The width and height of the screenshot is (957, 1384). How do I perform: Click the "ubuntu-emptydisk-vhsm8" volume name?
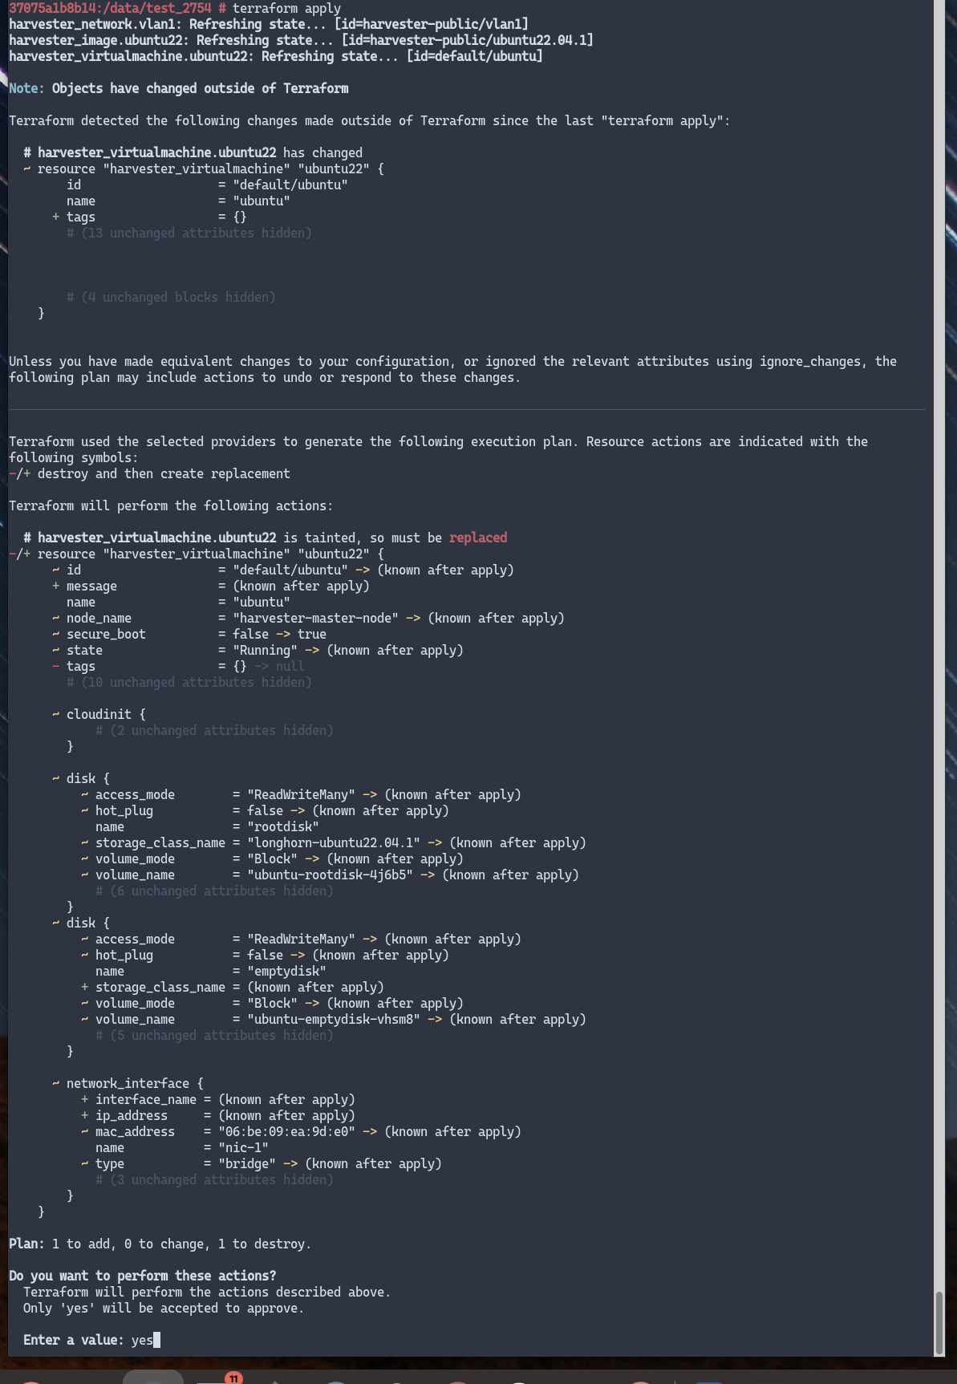(x=334, y=1019)
